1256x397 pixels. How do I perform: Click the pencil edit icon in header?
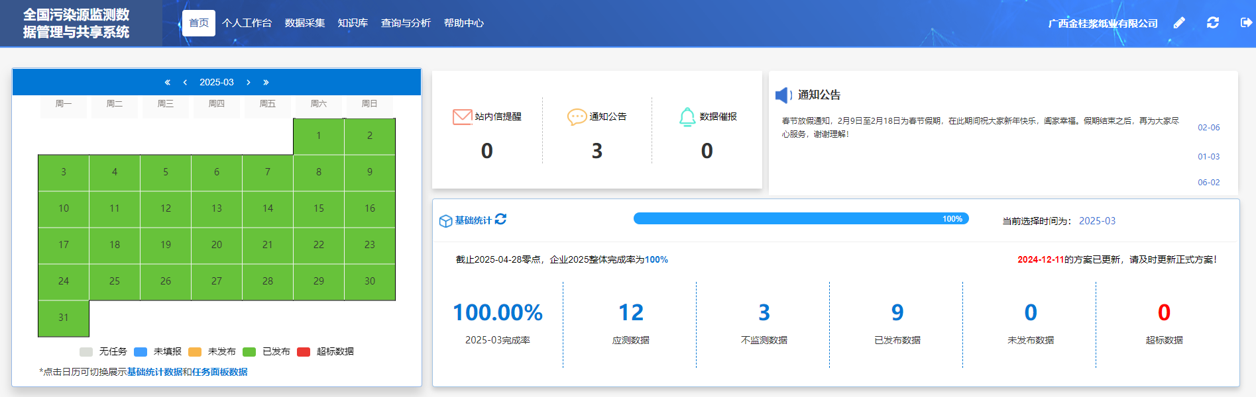1179,23
